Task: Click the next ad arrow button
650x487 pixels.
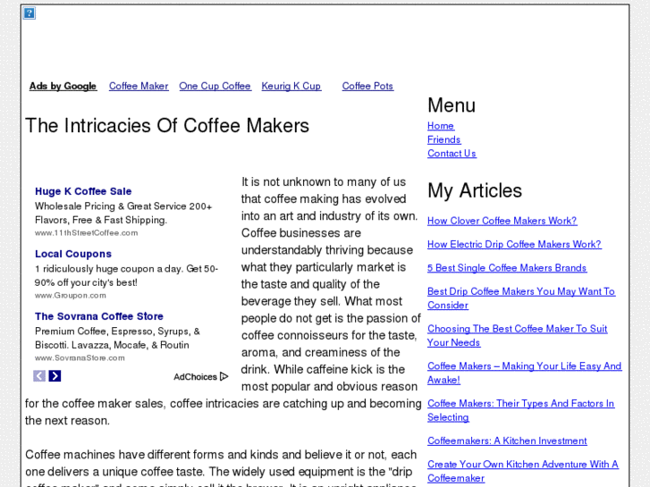Action: tap(55, 376)
